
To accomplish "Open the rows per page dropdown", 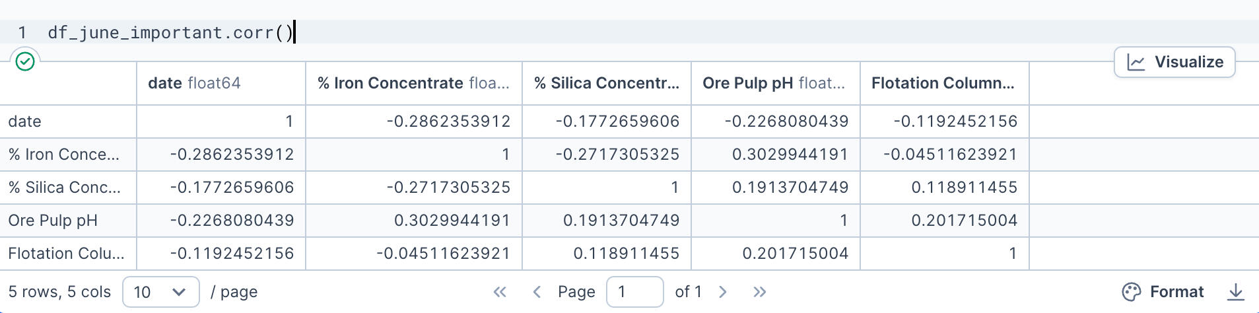I will click(x=160, y=292).
